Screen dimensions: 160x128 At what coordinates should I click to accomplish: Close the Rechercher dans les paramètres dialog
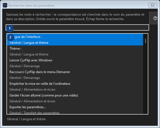(153, 5)
